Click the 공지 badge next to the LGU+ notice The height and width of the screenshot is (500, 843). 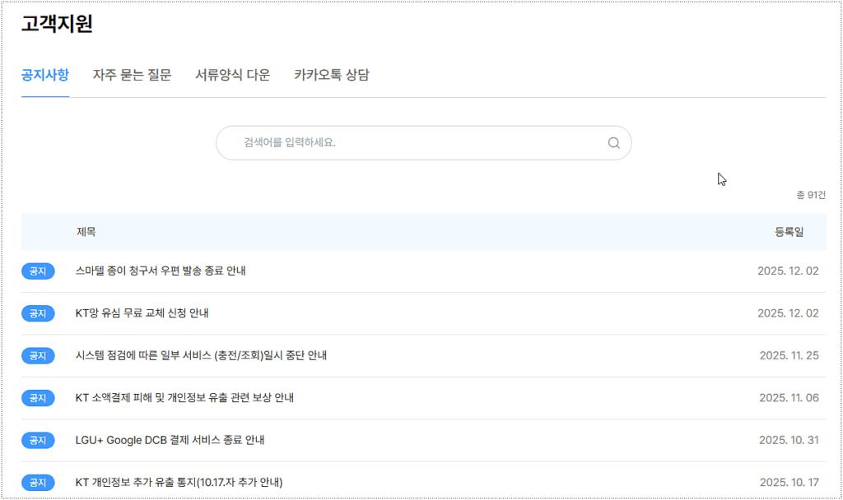coord(38,440)
